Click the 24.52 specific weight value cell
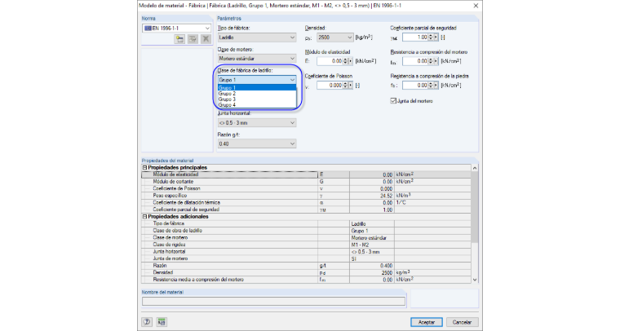Screen dimensions: 620x331 pos(372,196)
